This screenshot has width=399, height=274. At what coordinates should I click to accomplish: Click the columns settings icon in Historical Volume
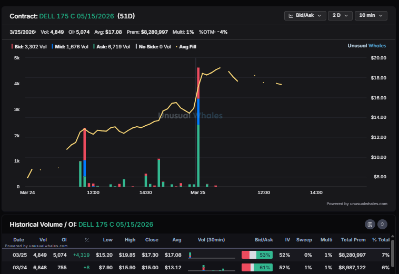[370, 224]
